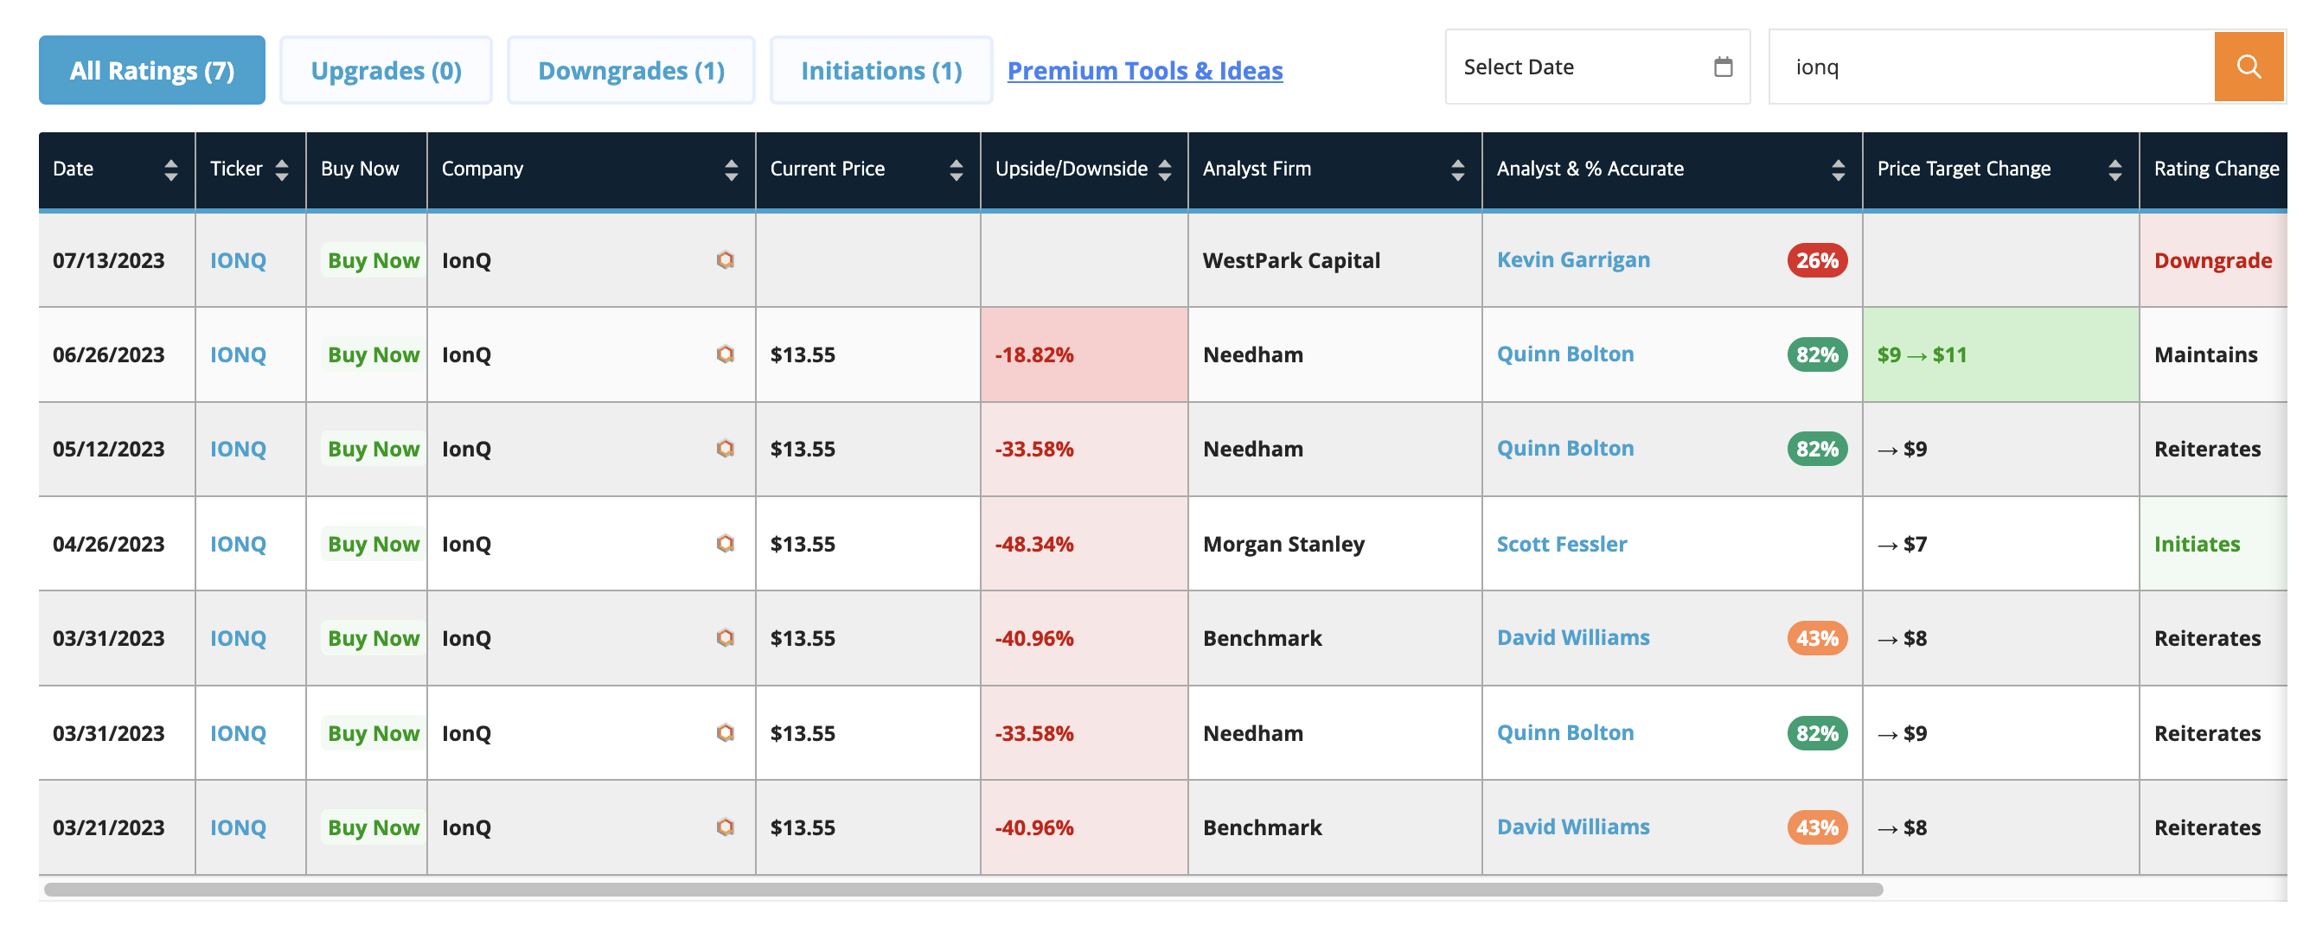Click Buy Now in the 06/26/2023 row
The width and height of the screenshot is (2316, 932).
(x=373, y=354)
